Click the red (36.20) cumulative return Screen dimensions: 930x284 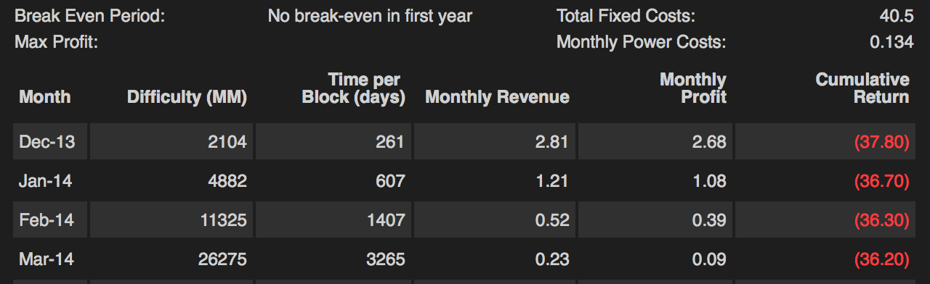882,259
